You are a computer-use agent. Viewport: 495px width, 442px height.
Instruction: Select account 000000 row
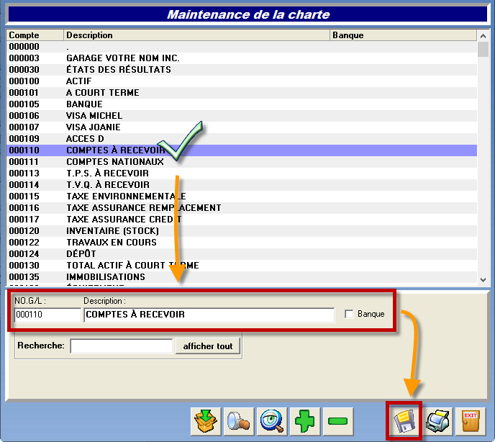pyautogui.click(x=242, y=47)
